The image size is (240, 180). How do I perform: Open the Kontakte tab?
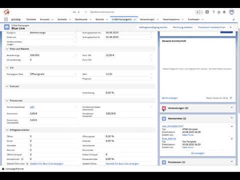[x=62, y=19]
